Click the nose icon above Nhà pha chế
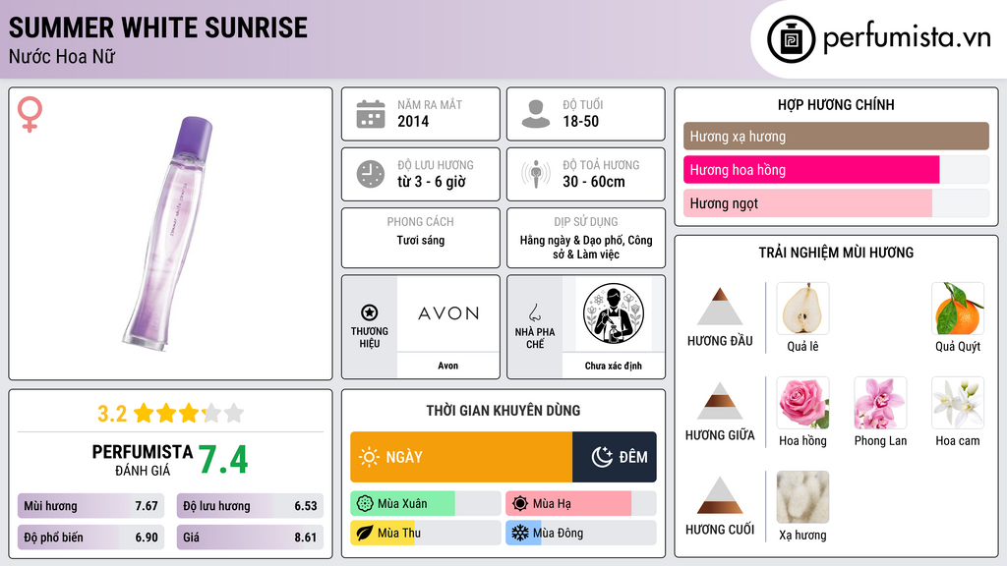 pos(534,312)
